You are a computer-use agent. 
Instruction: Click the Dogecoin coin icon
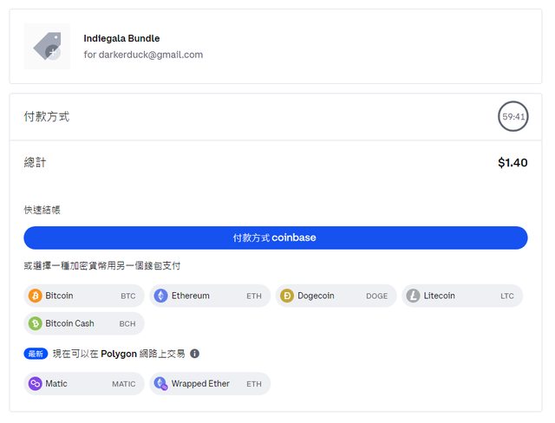287,296
